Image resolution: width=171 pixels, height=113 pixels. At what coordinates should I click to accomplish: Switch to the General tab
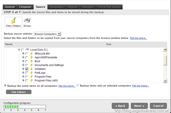pos(10,7)
